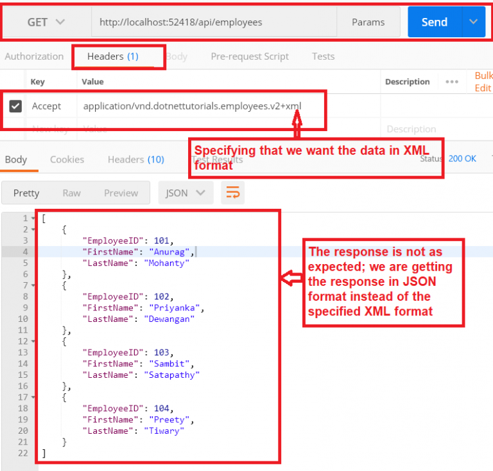Image resolution: width=493 pixels, height=471 pixels.
Task: Switch to the Authorization tab
Action: click(x=34, y=57)
